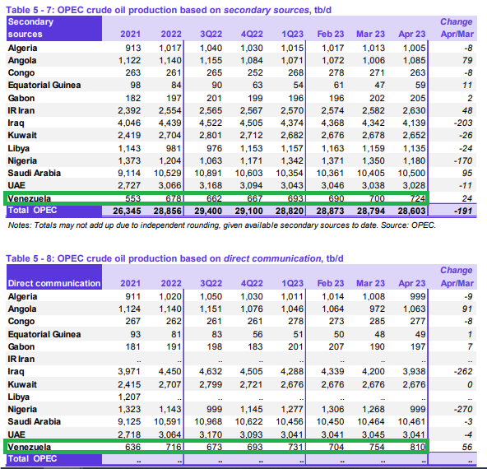
Task: Select Equatorial Guinea's 2021 value 93
Action: 136,335
